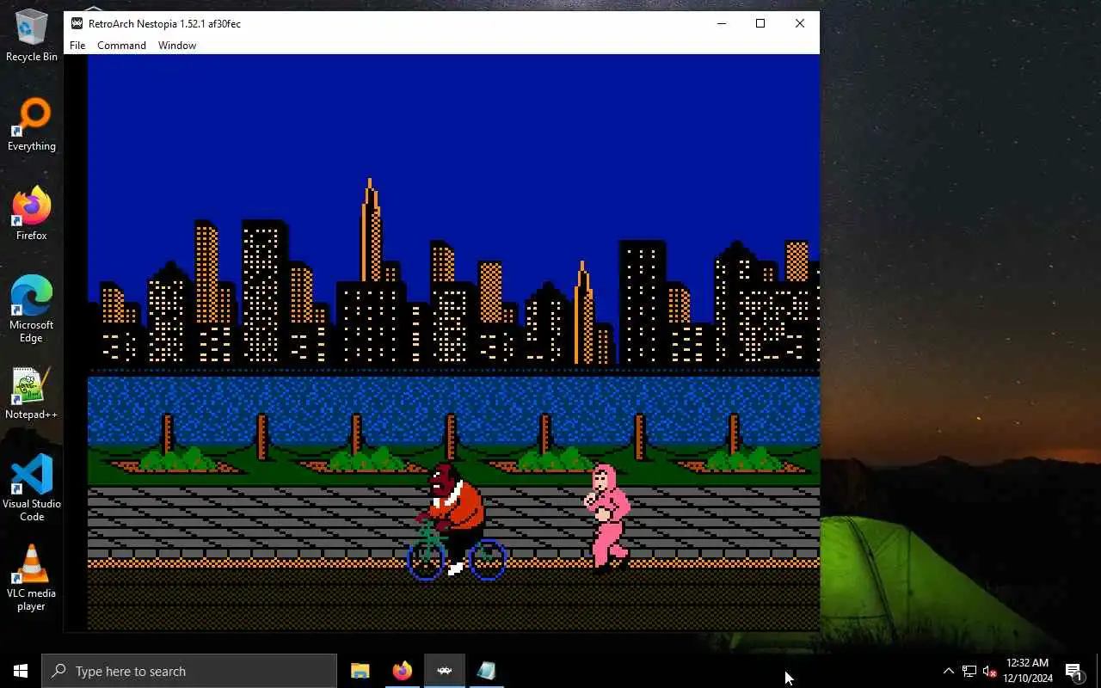Select the Everything search desktop icon

pyautogui.click(x=32, y=126)
